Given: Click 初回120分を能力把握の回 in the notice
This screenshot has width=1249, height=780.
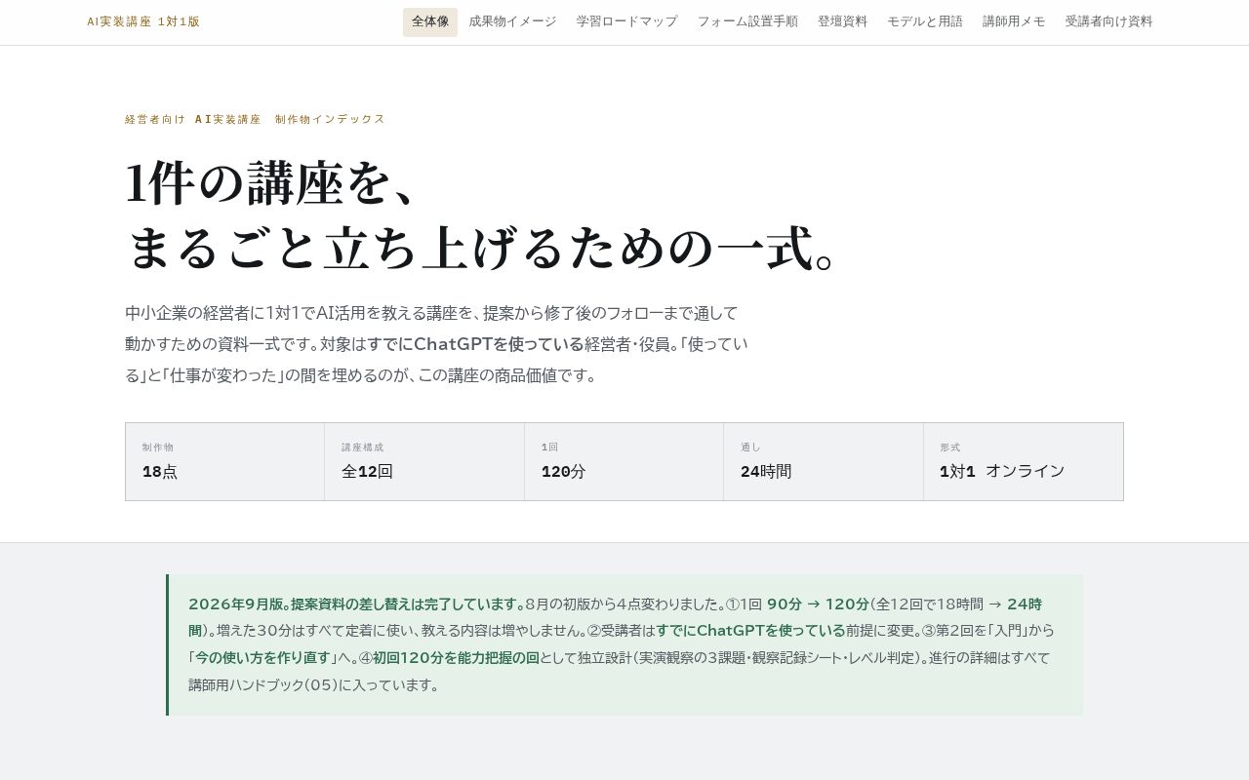Looking at the screenshot, I should (456, 658).
